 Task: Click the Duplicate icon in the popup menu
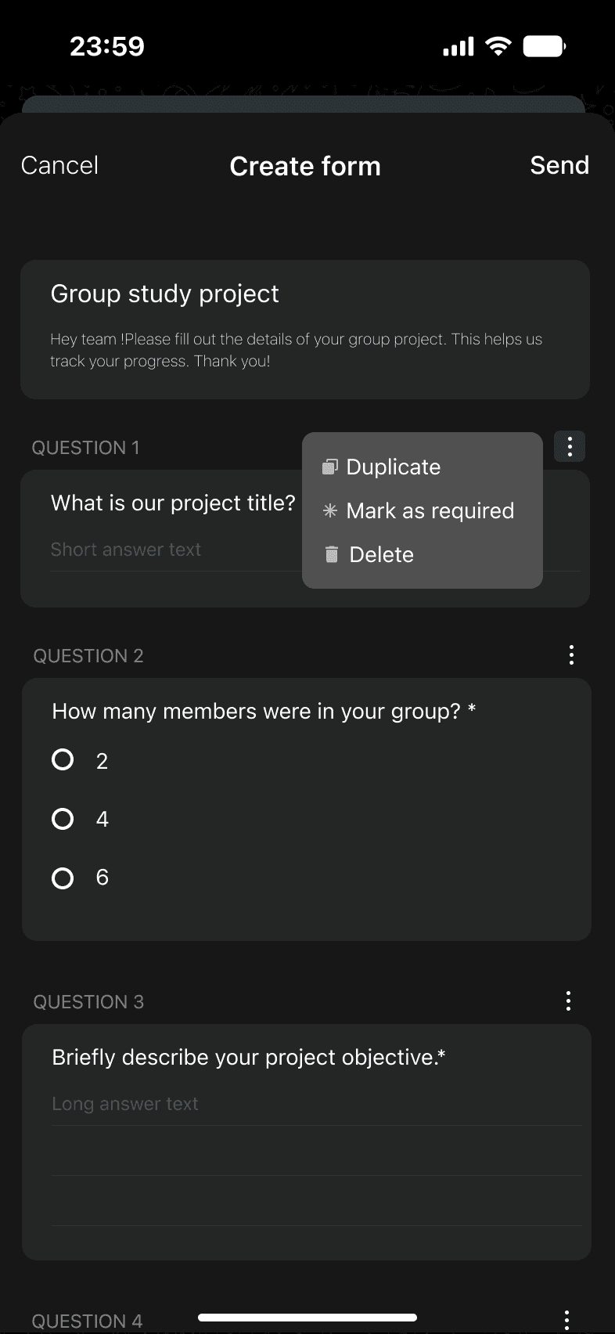pyautogui.click(x=330, y=467)
